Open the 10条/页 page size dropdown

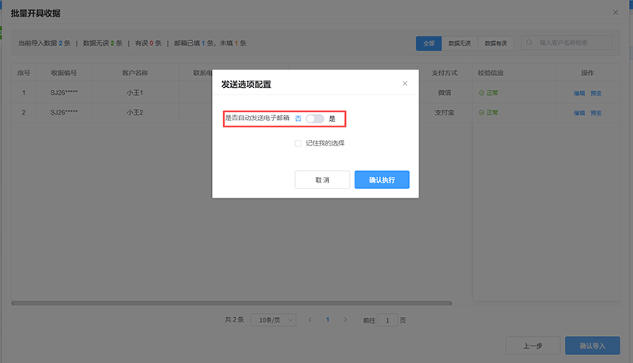pos(273,320)
